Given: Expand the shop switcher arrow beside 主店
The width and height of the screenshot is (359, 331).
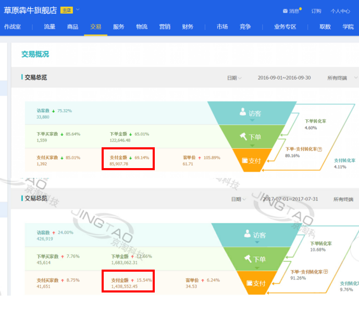Looking at the screenshot, I should pyautogui.click(x=78, y=10).
